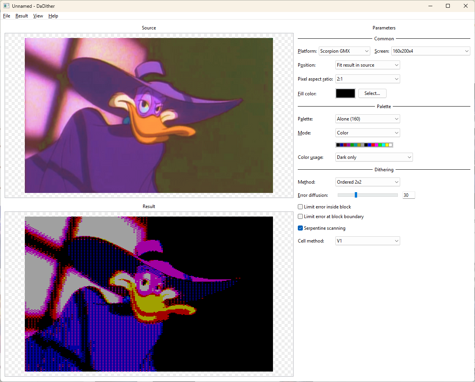Pick the bright green palette strip color

380,145
